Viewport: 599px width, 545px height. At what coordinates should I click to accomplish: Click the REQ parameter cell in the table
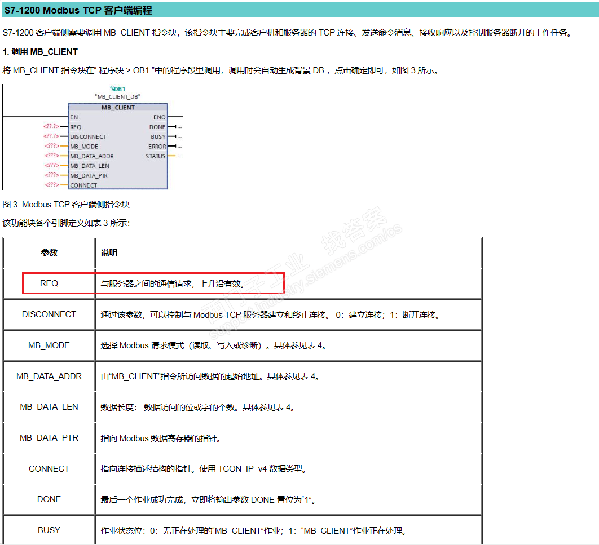coord(49,283)
